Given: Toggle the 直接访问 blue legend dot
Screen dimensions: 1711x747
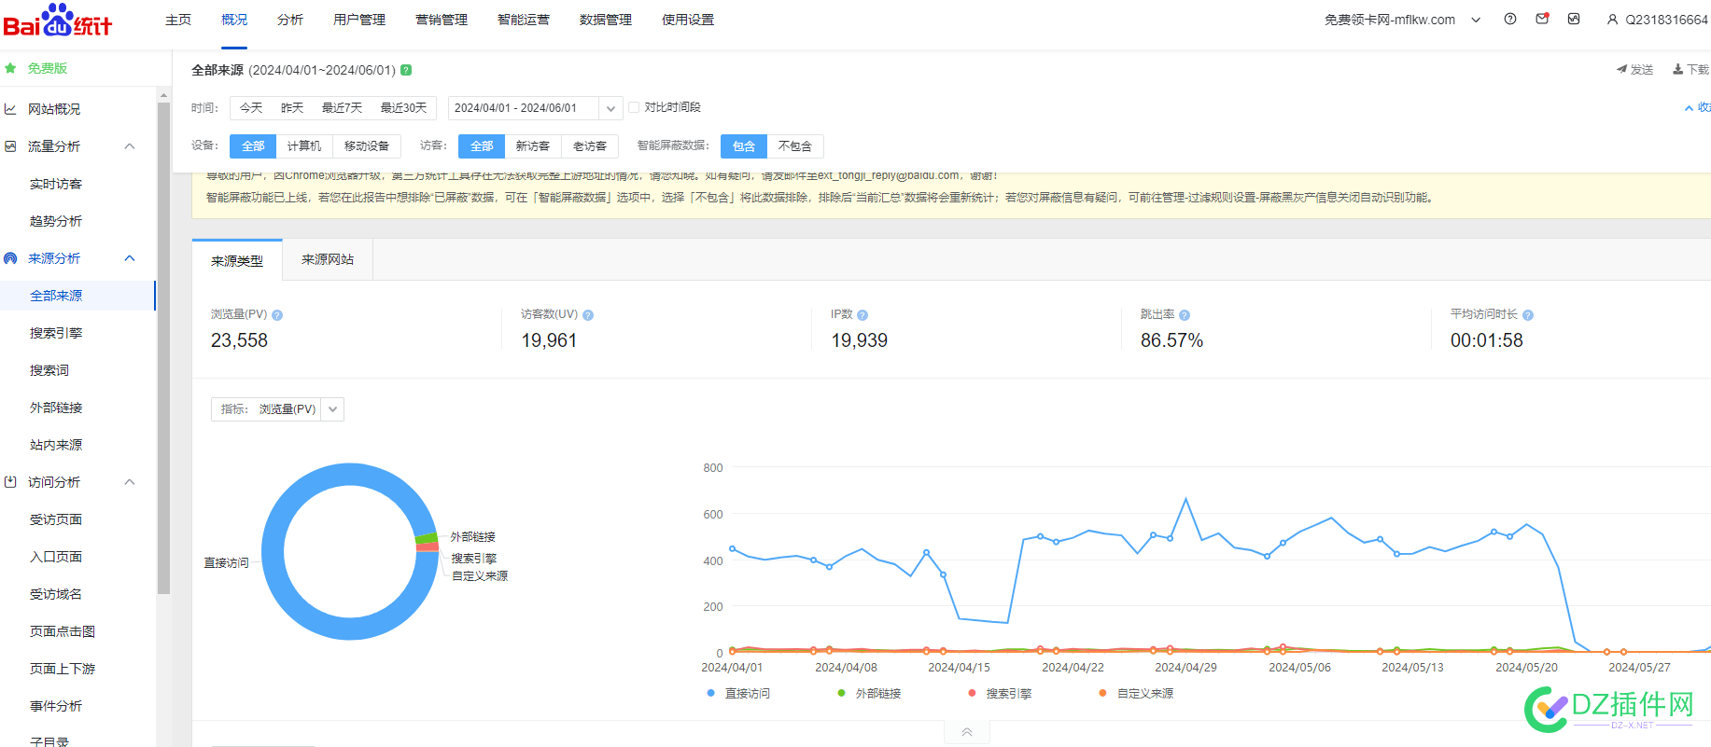Looking at the screenshot, I should (711, 693).
